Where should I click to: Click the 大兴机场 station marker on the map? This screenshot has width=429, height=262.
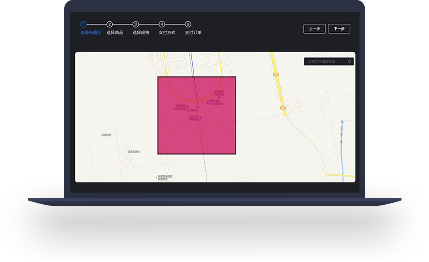tap(198, 107)
